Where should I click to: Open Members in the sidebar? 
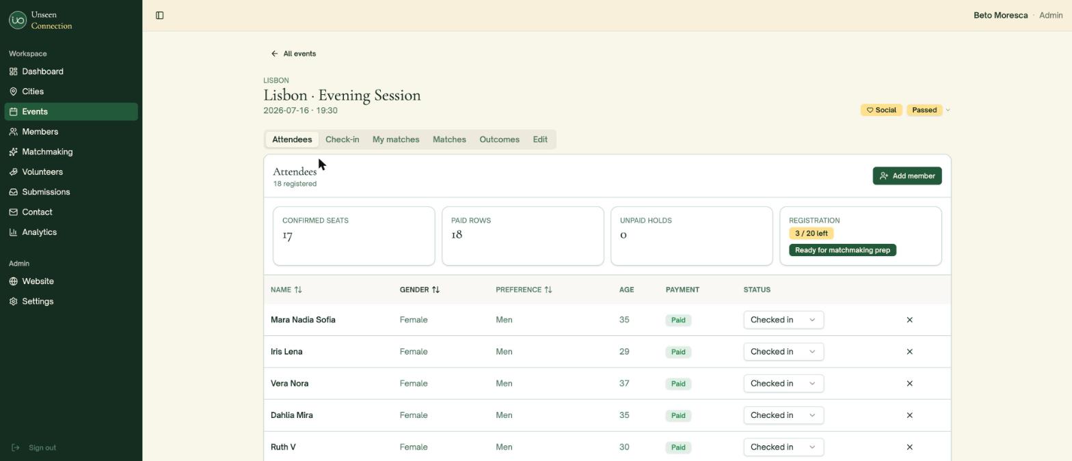click(x=71, y=132)
